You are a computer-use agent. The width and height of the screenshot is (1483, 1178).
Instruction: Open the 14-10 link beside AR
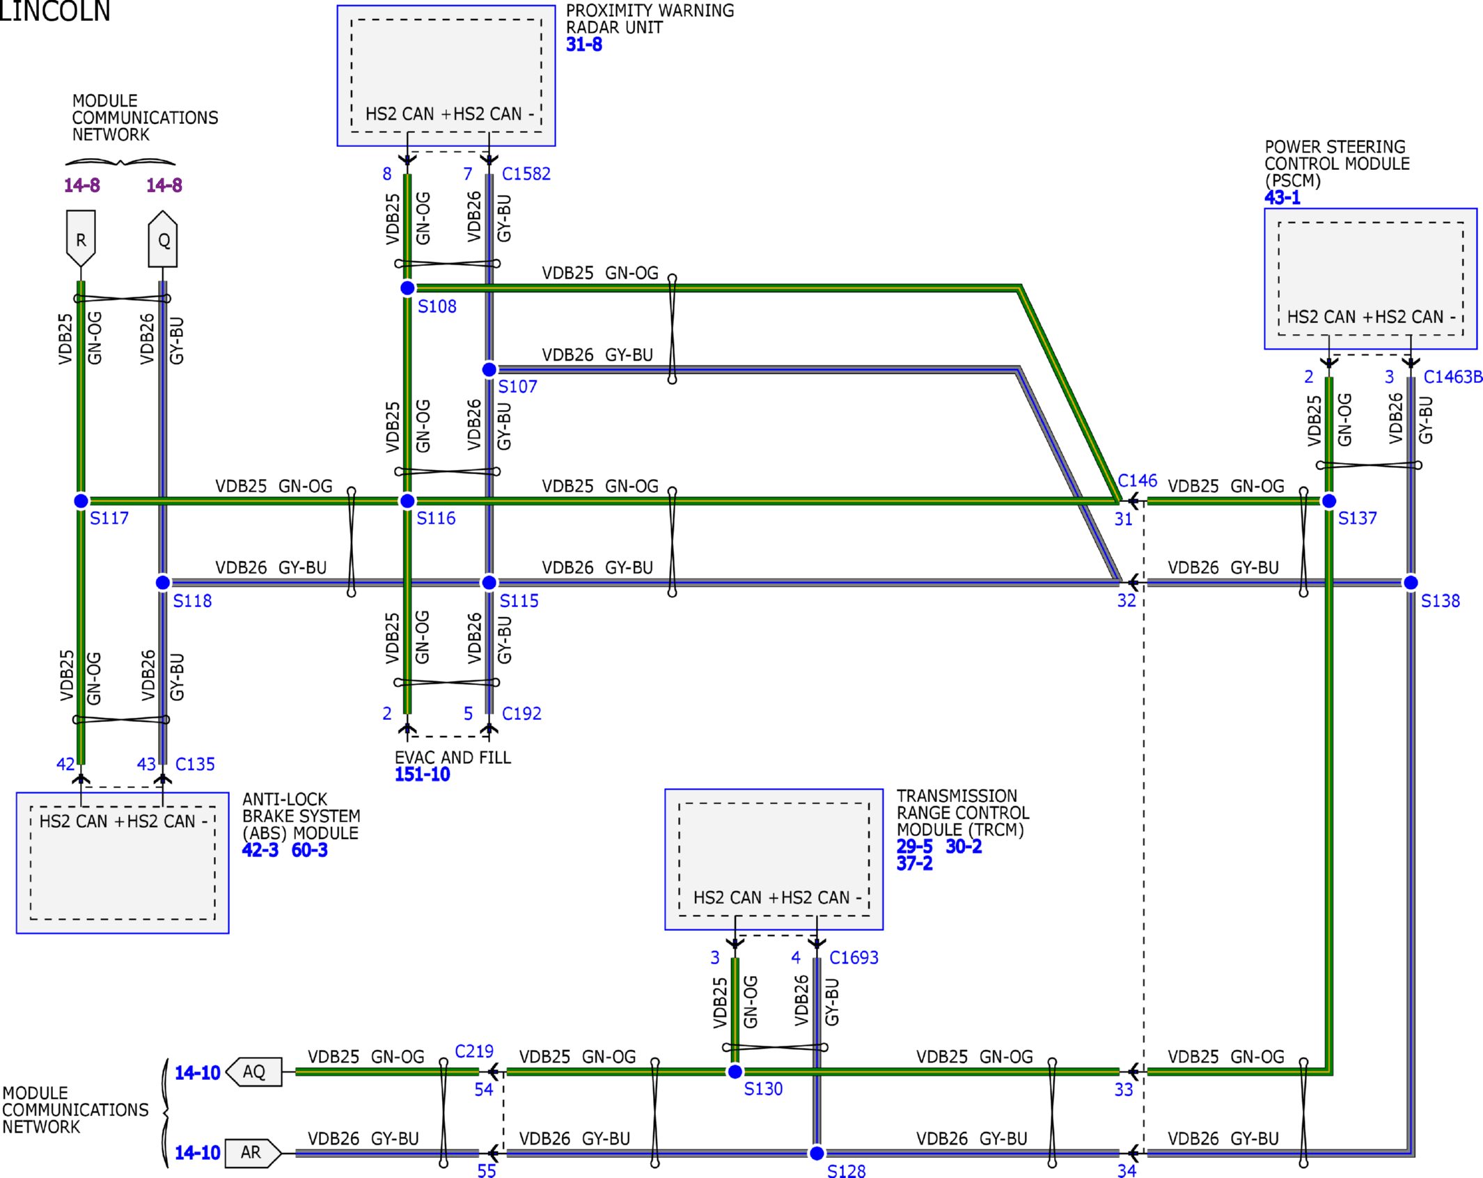197,1153
